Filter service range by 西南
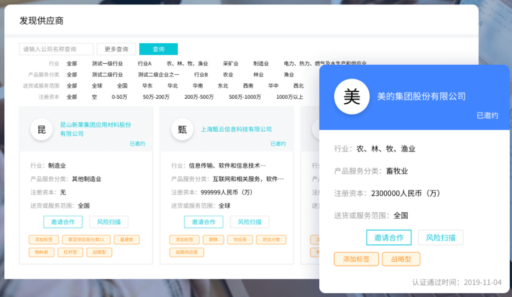 [x=248, y=86]
